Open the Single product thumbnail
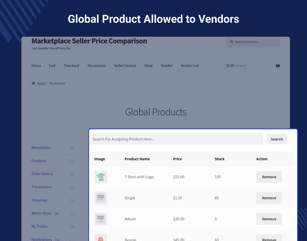307x241 pixels. coord(101,198)
